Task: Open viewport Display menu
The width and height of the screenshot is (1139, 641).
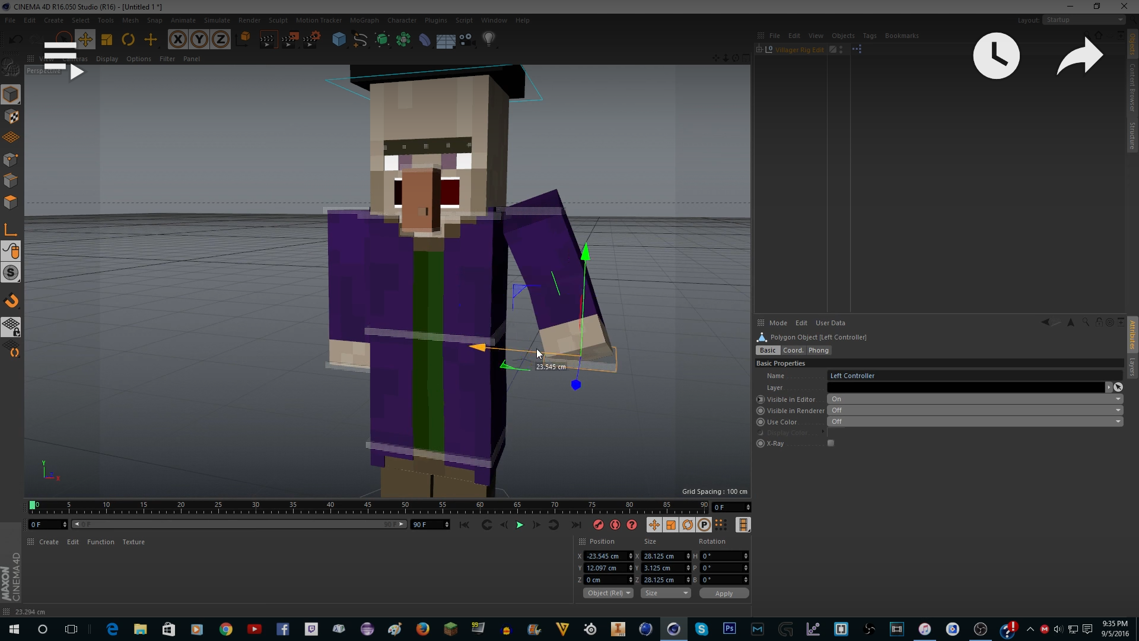Action: 107,59
